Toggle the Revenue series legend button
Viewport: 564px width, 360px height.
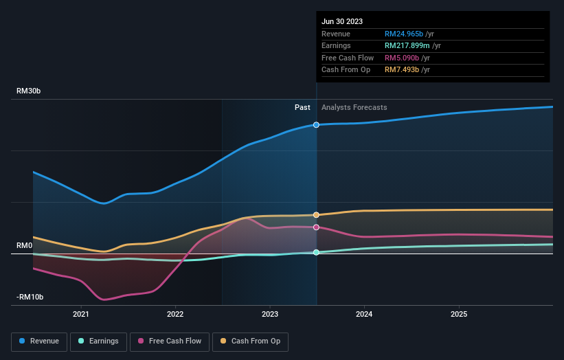tap(39, 341)
